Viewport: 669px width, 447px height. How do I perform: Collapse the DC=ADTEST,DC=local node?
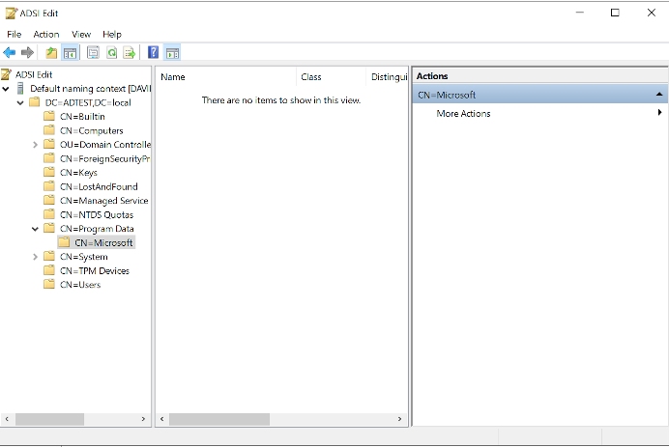[x=21, y=102]
